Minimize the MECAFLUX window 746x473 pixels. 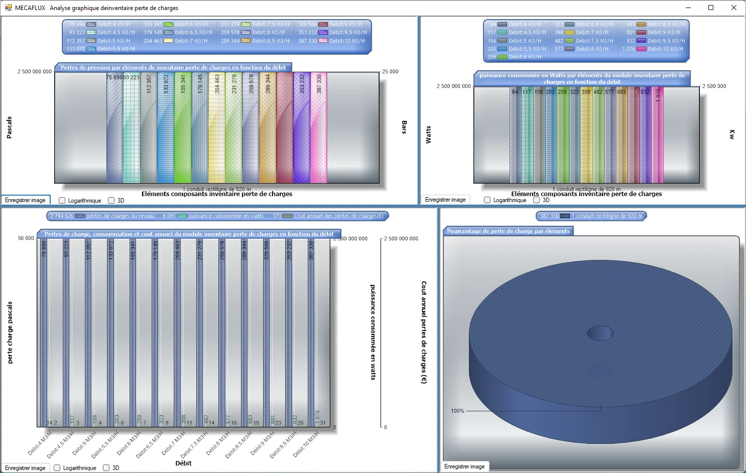(688, 8)
